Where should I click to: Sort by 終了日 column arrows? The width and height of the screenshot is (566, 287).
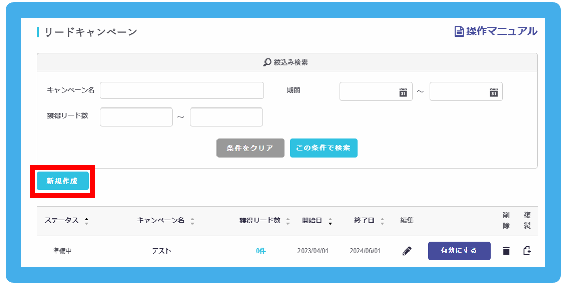(382, 221)
